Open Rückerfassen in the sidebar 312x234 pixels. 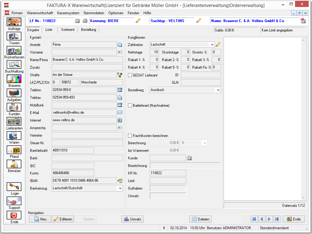coord(14,50)
